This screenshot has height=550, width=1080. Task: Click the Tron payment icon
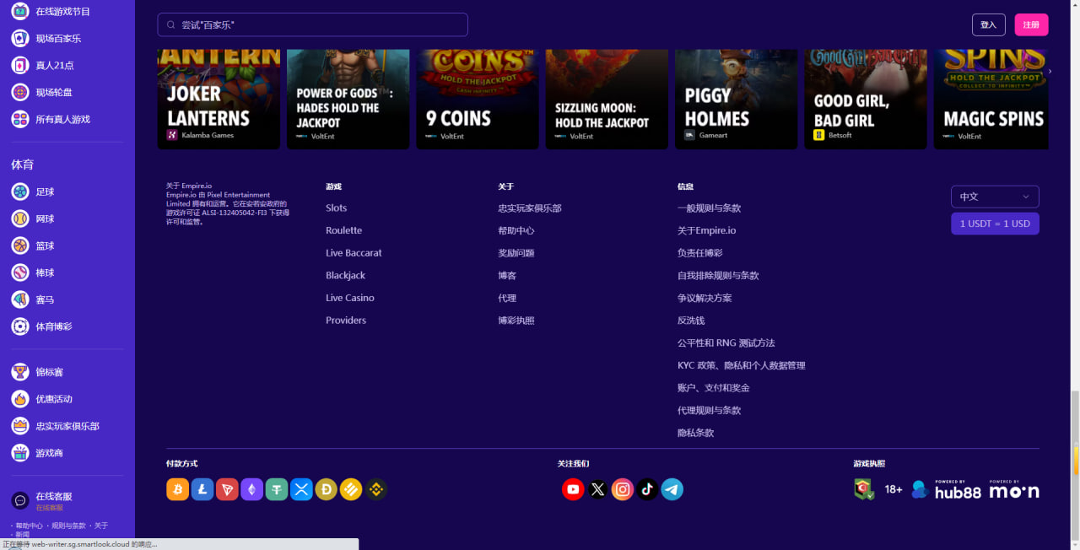tap(227, 489)
